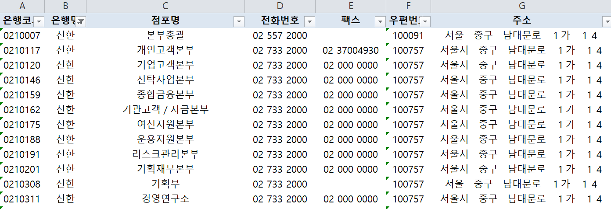Select postal code 100091 cell
The width and height of the screenshot is (611, 209).
pos(408,35)
